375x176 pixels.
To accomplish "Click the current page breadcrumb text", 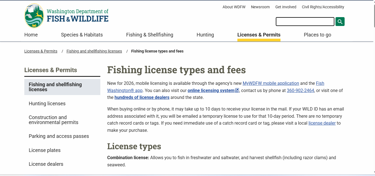I will pyautogui.click(x=157, y=51).
